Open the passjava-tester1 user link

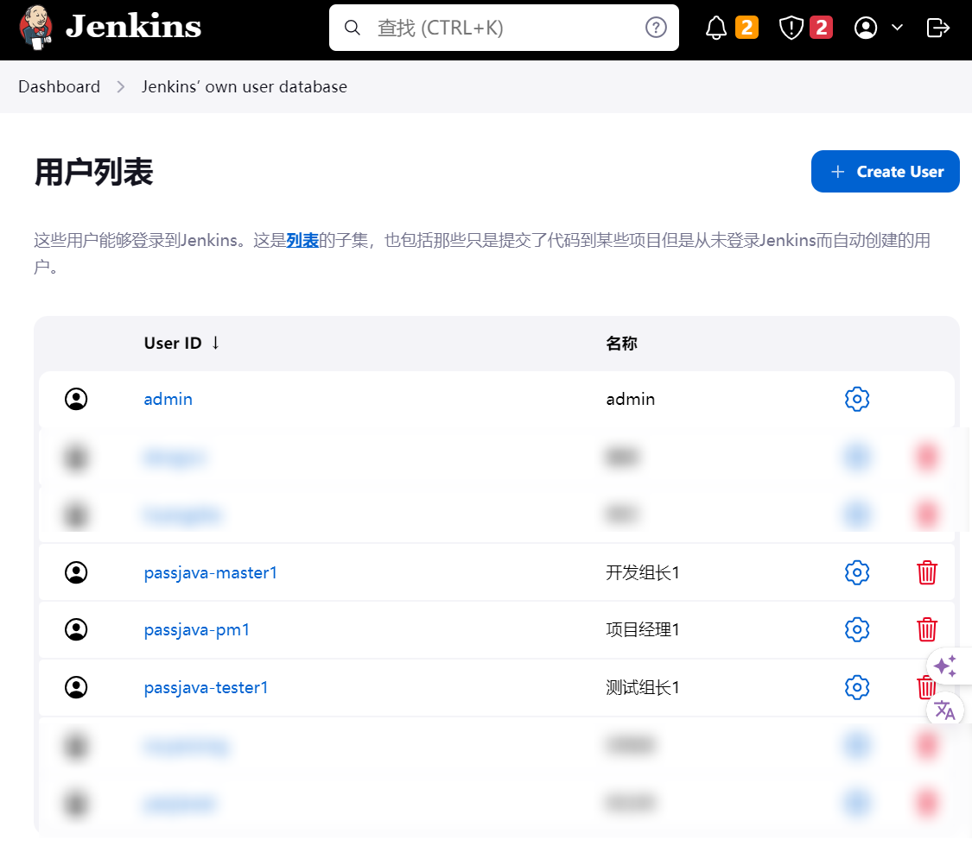206,687
